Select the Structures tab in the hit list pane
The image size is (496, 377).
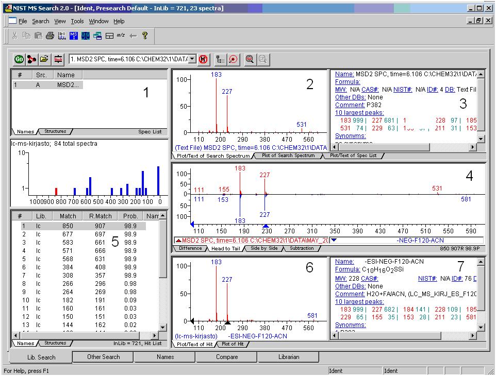[x=55, y=343]
